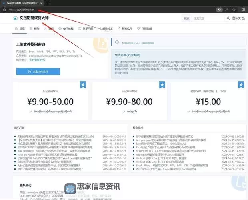Click the 常见问题 section heading above the article list
The height and width of the screenshot is (200, 248).
(19, 128)
